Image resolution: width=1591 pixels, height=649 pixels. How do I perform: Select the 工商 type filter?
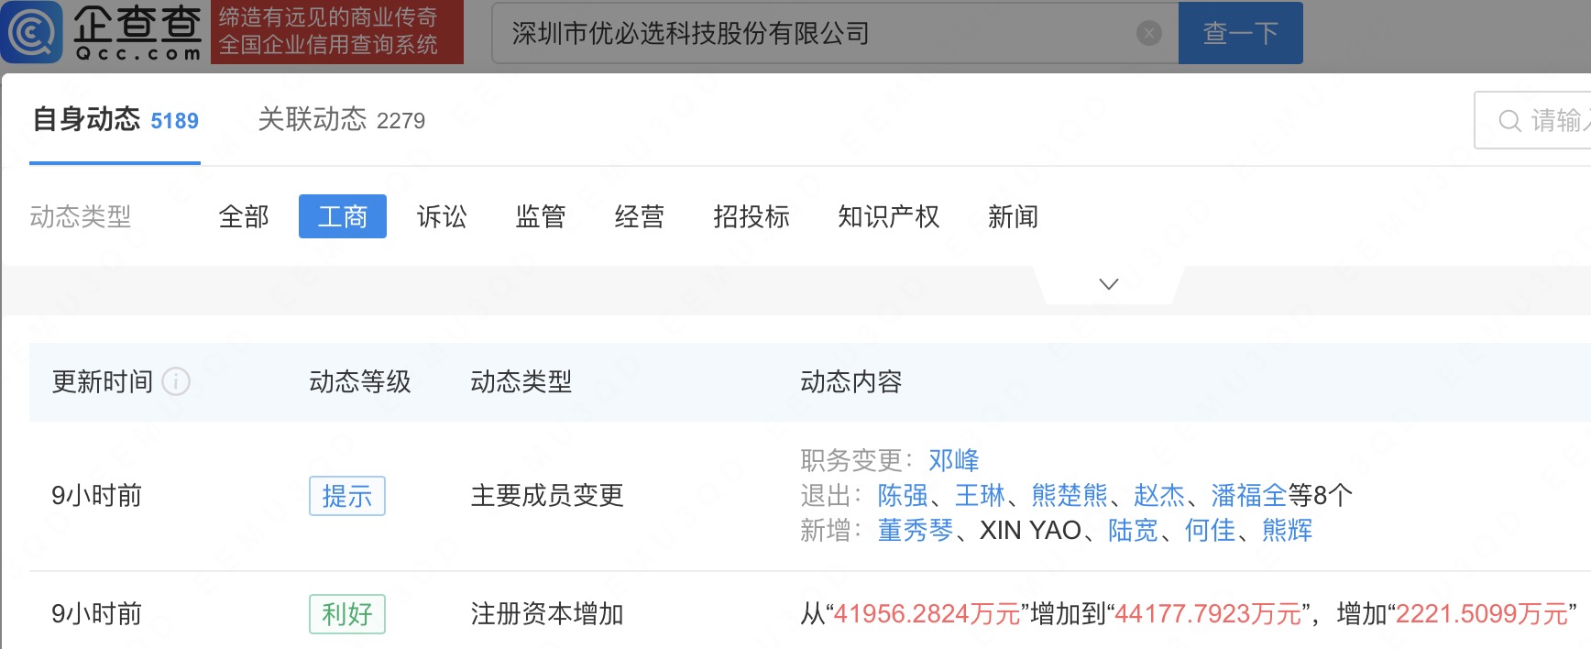(x=343, y=216)
